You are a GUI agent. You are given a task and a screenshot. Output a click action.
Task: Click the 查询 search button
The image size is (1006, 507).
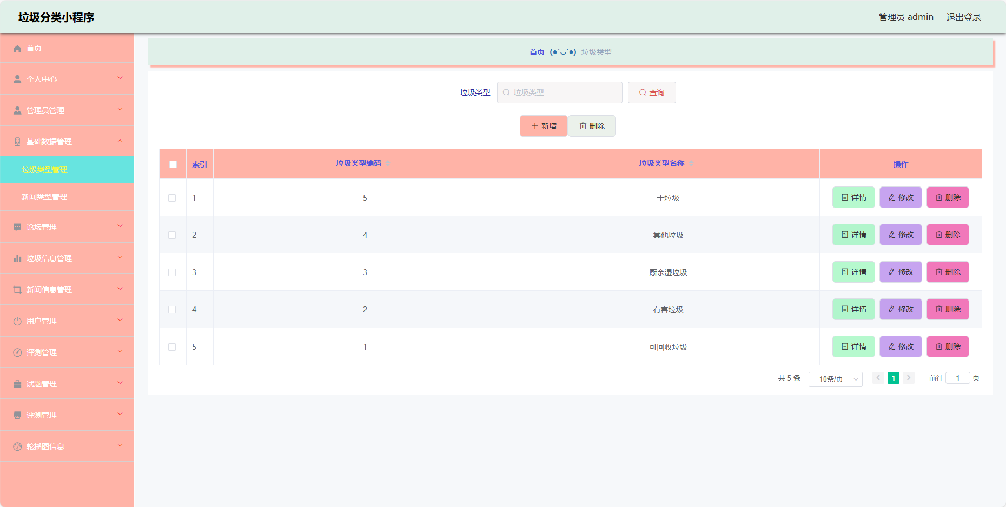[652, 92]
